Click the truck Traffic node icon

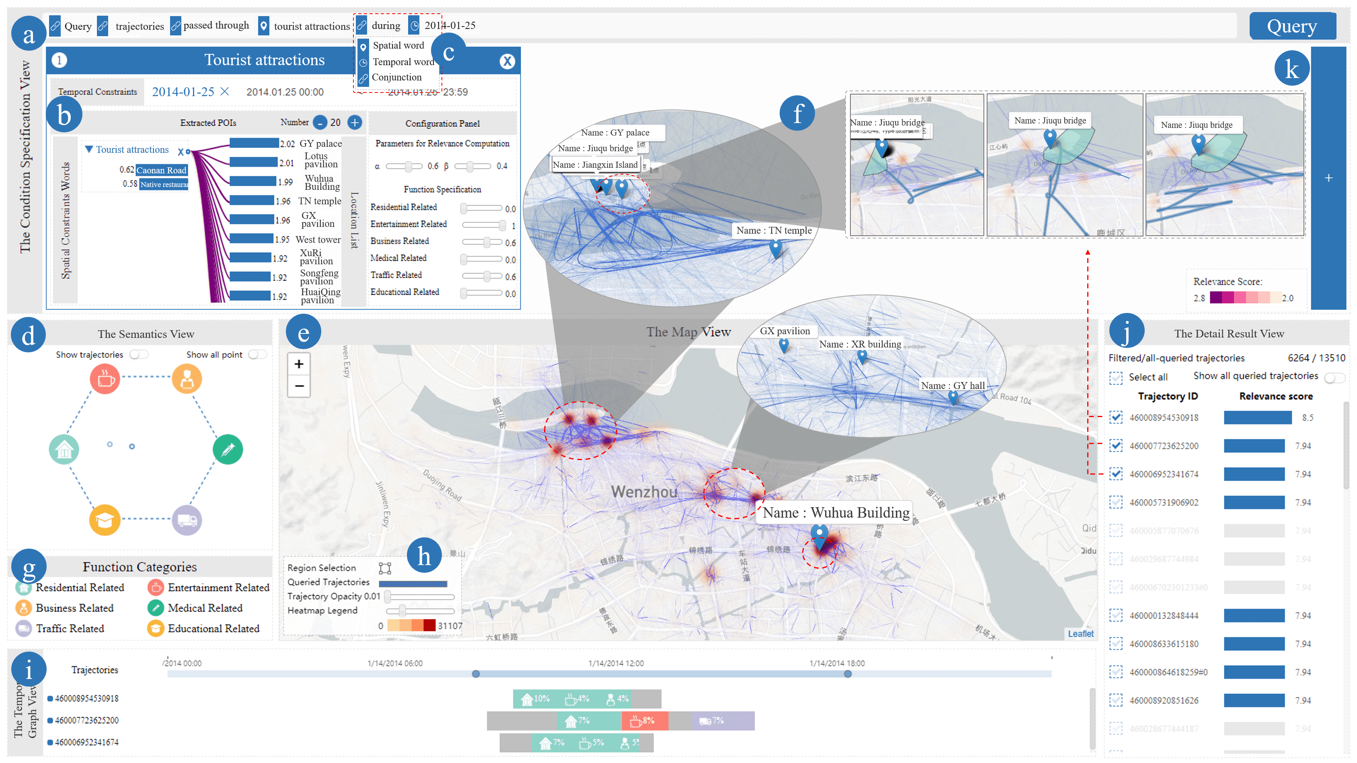[x=187, y=520]
